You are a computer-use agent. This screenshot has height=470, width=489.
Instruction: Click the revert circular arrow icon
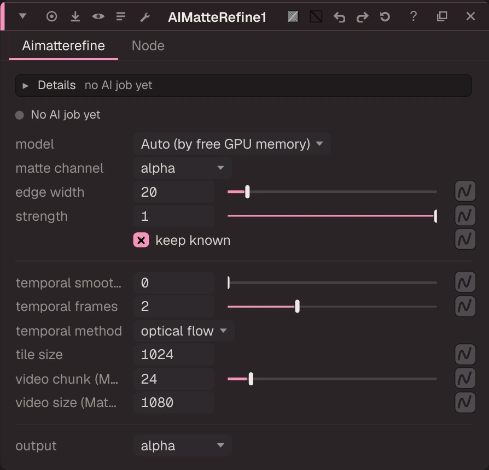pyautogui.click(x=385, y=16)
